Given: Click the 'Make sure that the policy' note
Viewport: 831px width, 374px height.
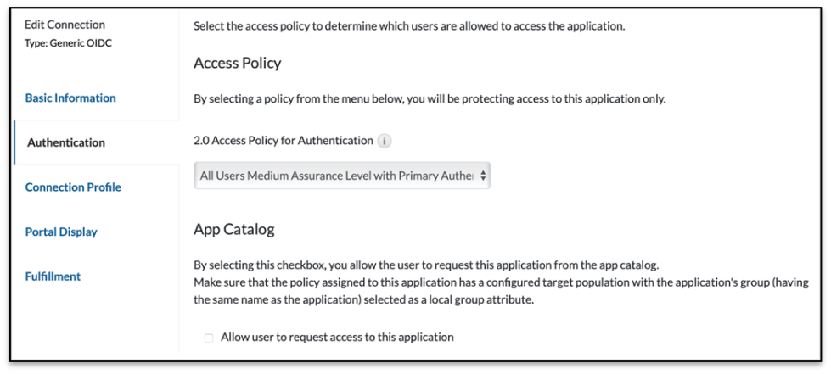Looking at the screenshot, I should point(501,282).
